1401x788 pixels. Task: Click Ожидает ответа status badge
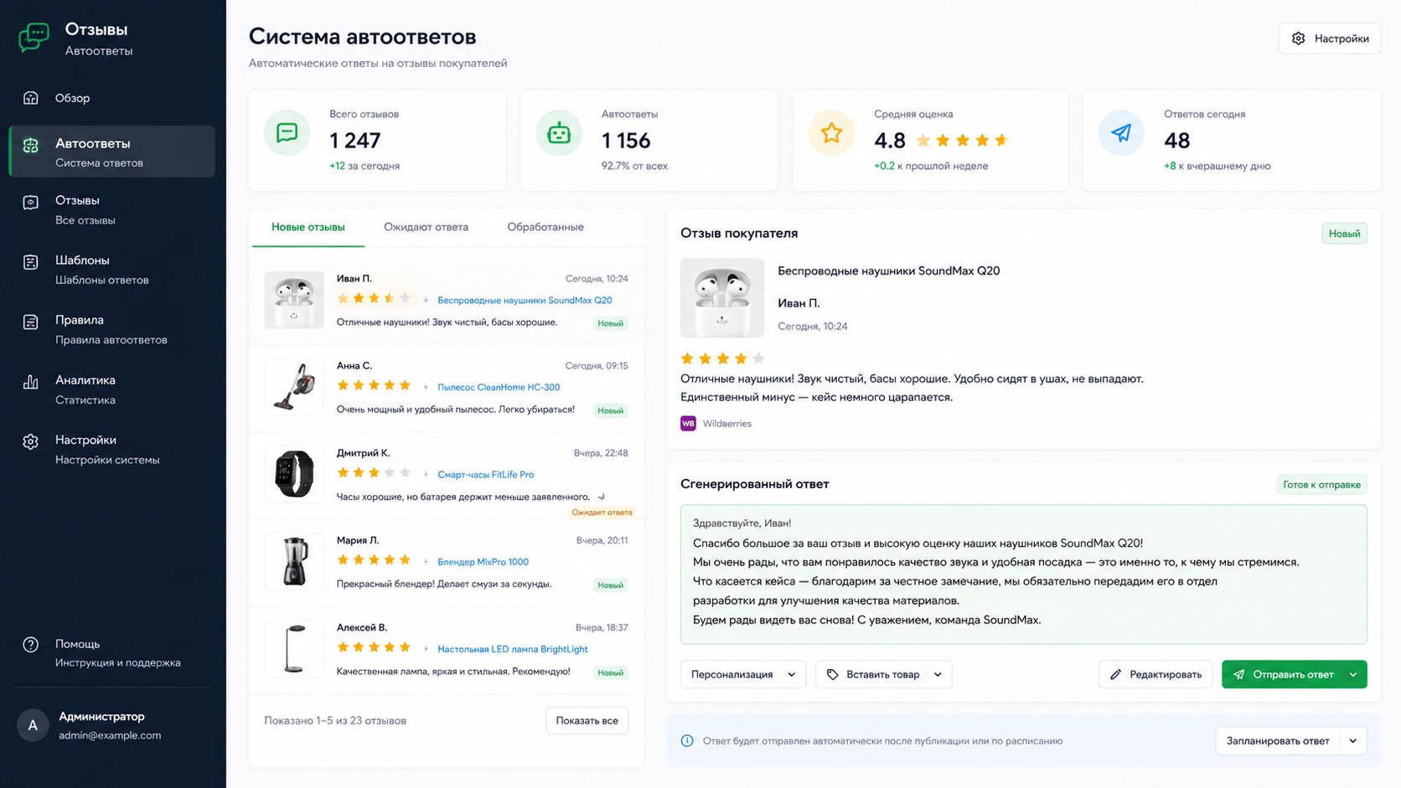click(602, 512)
